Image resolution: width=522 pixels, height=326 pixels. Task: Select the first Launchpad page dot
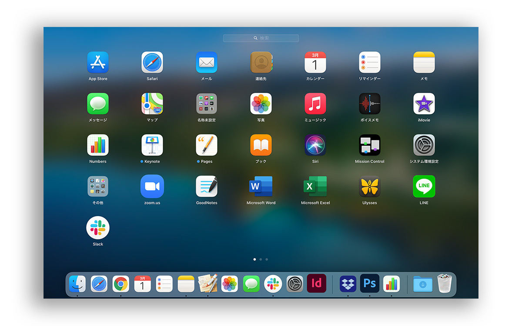point(254,259)
